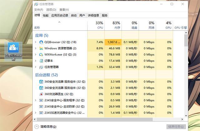The height and width of the screenshot is (131, 200).
Task: Select the 17.4 MB memory cell
Action: click(x=113, y=61)
